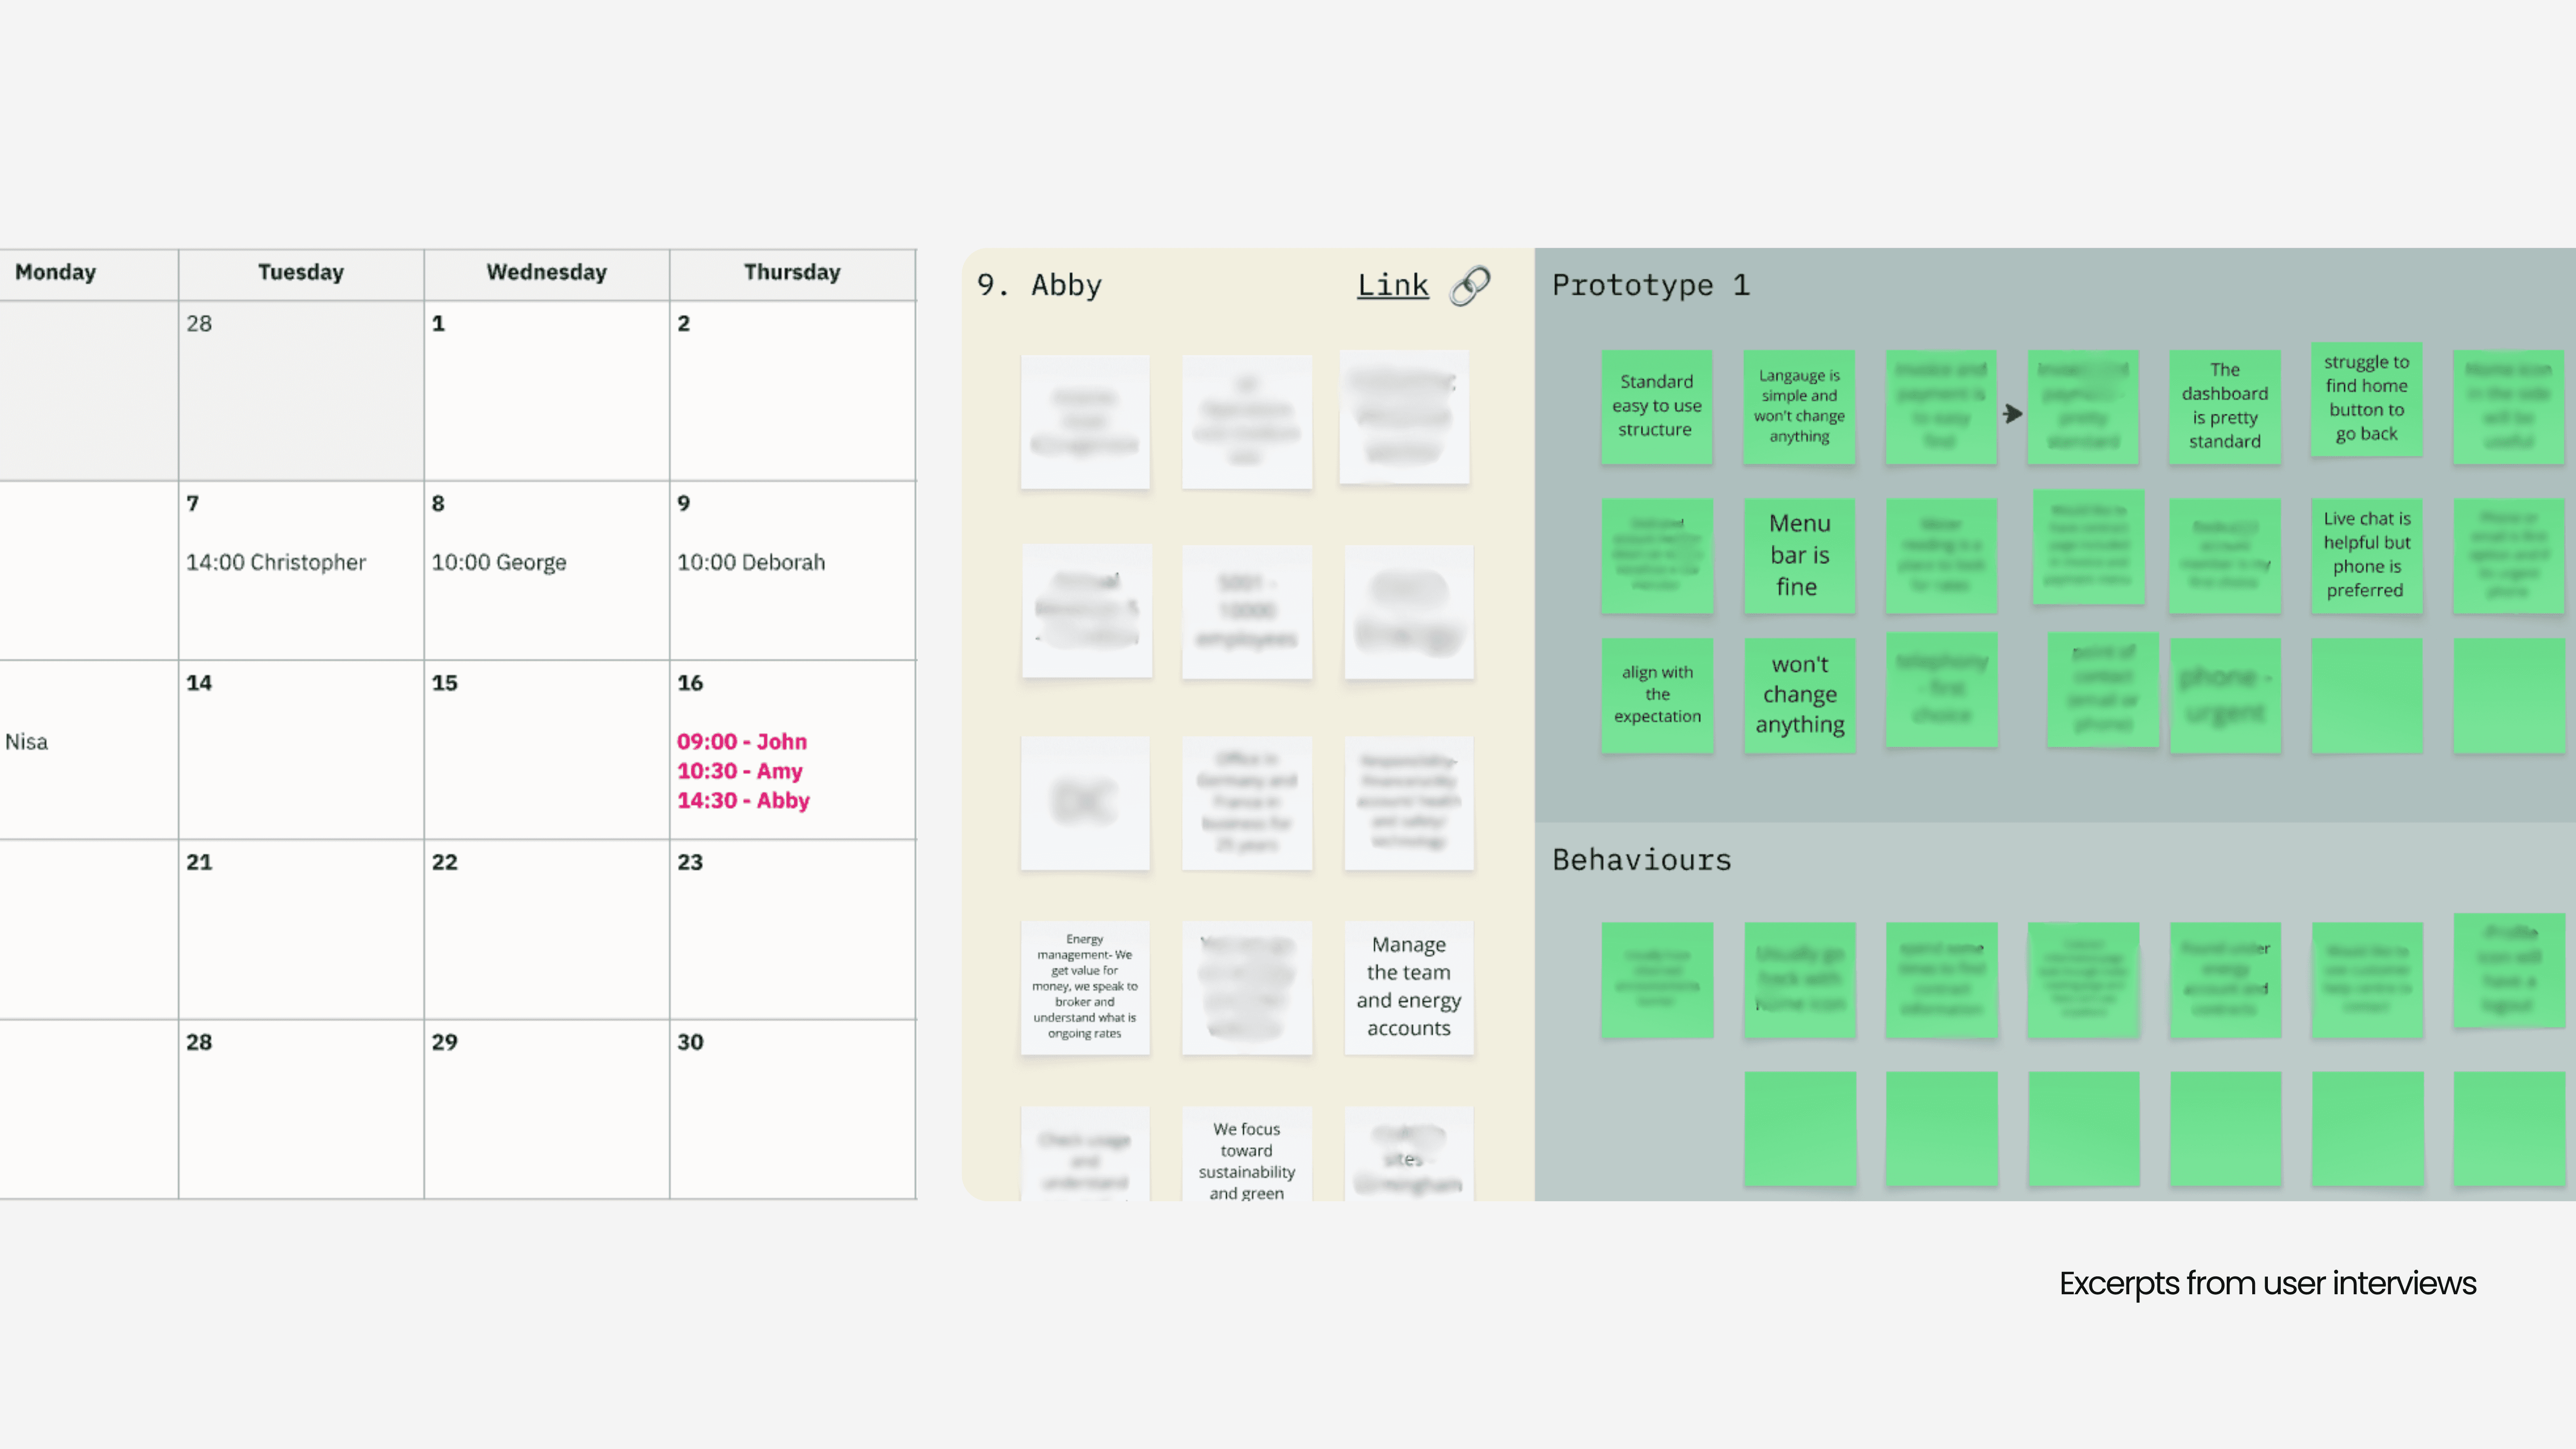Select the 'Menu bar is fine' sticky note
This screenshot has height=1449, width=2576.
pos(1799,555)
